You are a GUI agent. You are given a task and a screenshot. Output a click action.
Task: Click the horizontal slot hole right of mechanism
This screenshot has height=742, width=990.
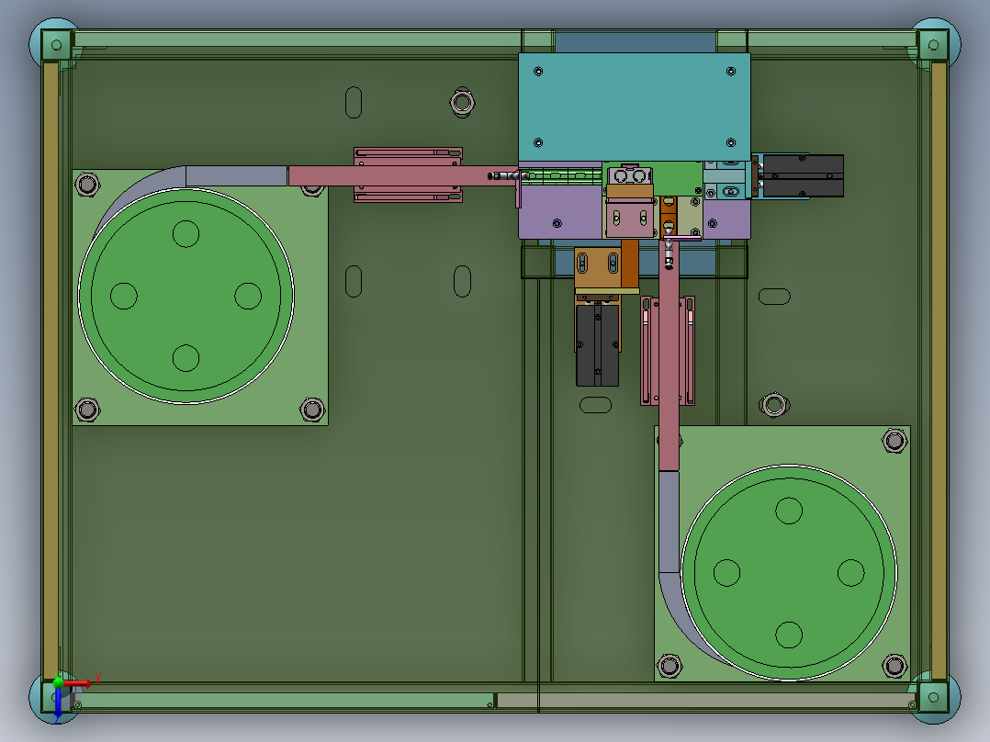point(774,297)
